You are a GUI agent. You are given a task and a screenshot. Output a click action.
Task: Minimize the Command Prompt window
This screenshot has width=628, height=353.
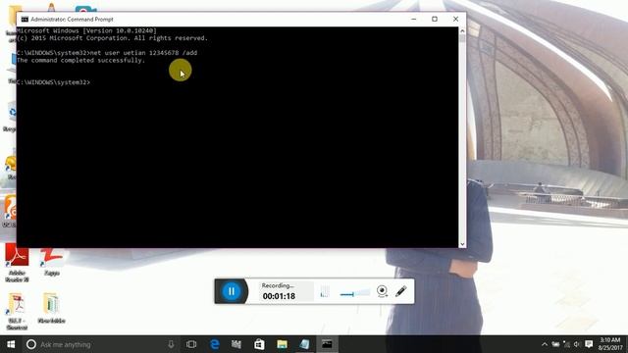pyautogui.click(x=414, y=19)
